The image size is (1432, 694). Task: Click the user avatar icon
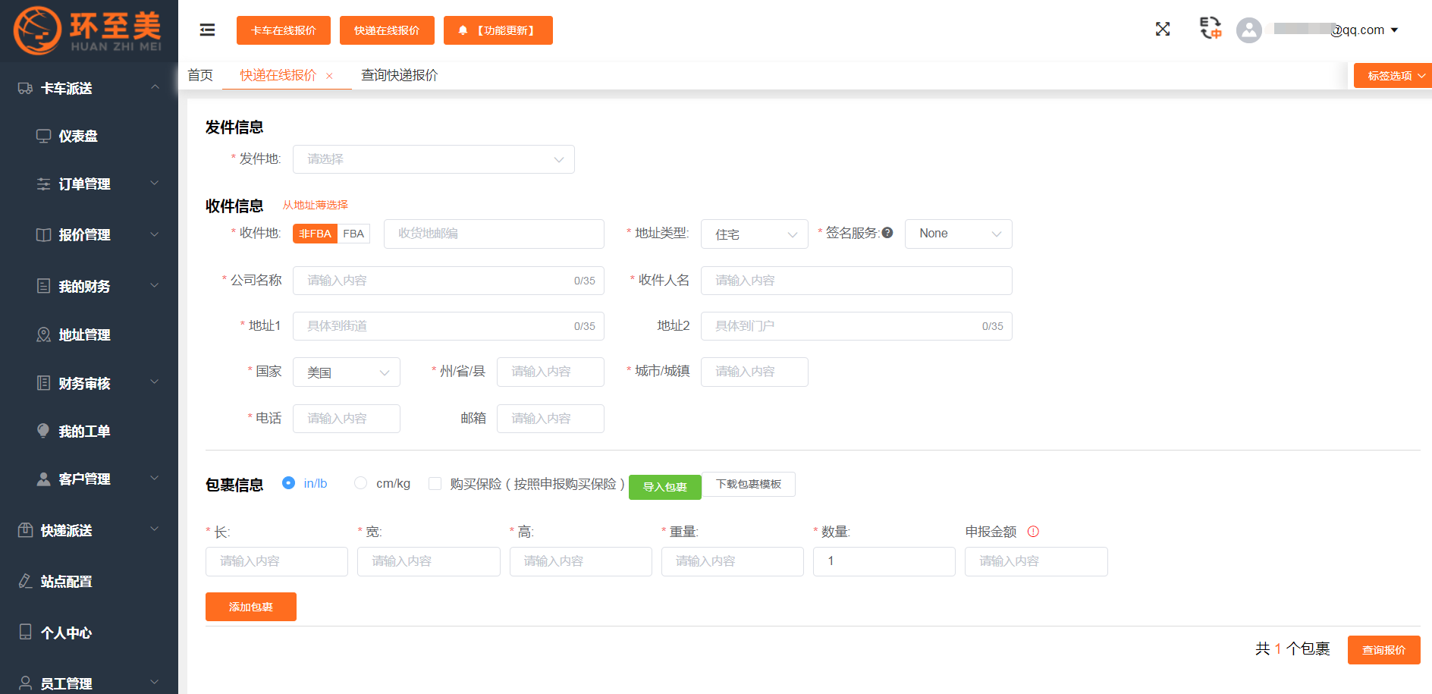1248,30
